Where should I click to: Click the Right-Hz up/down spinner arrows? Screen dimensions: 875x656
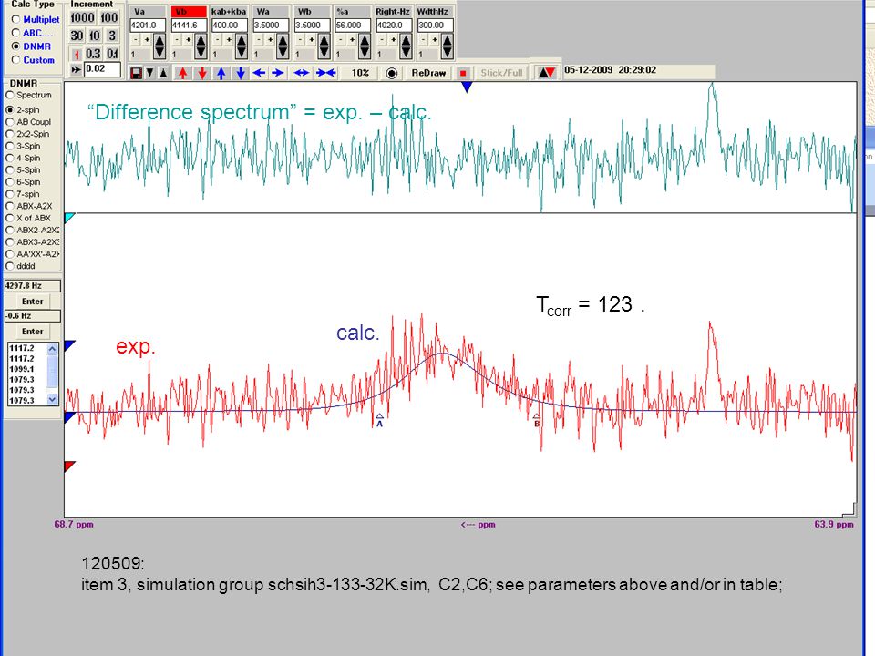pos(407,46)
